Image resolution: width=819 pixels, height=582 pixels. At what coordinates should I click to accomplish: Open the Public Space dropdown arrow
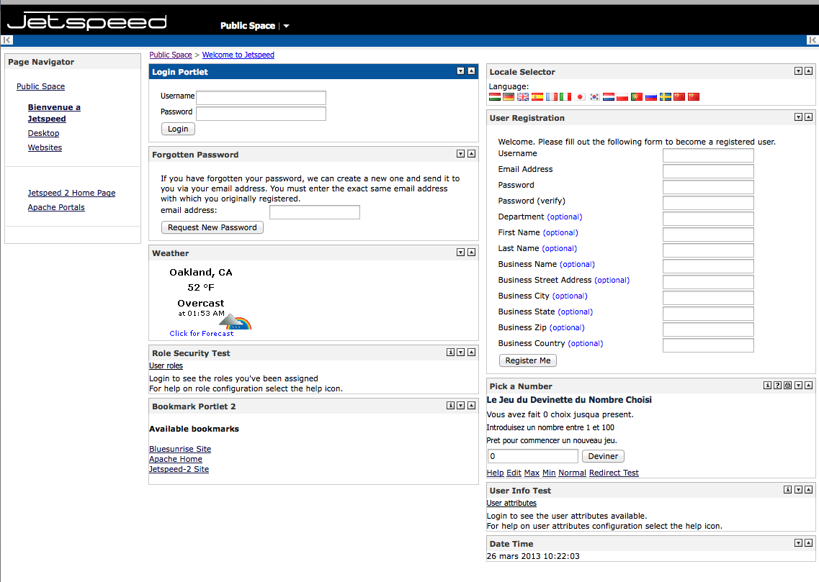(286, 26)
